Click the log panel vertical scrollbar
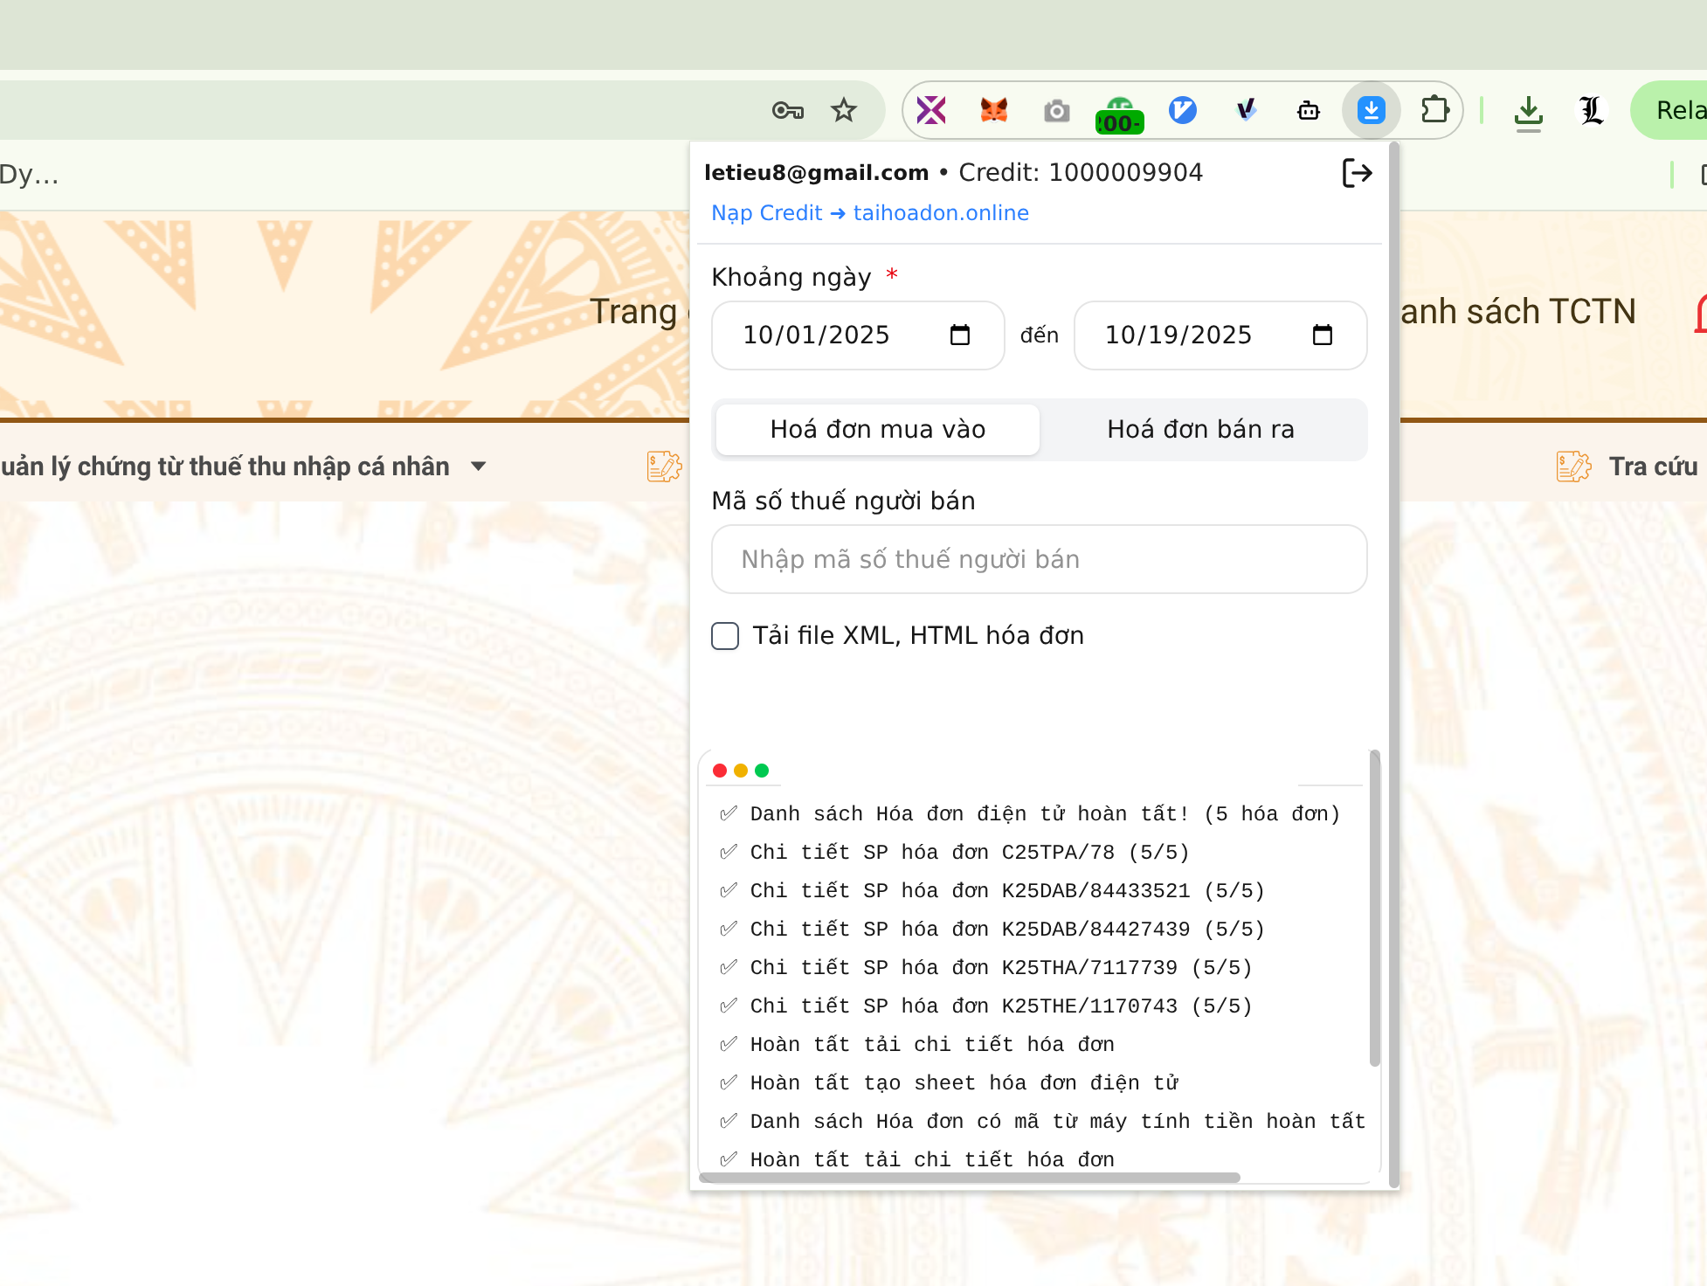 1374,909
